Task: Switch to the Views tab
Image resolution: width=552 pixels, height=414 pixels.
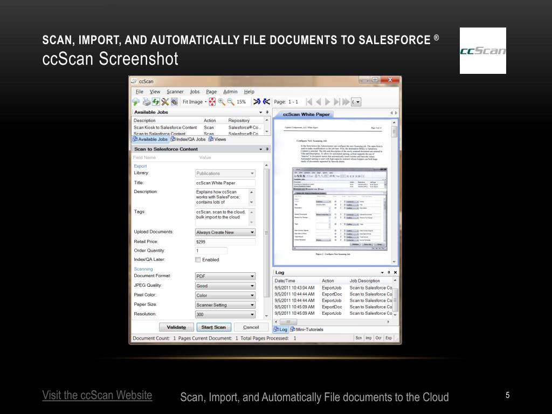Action: click(x=217, y=140)
